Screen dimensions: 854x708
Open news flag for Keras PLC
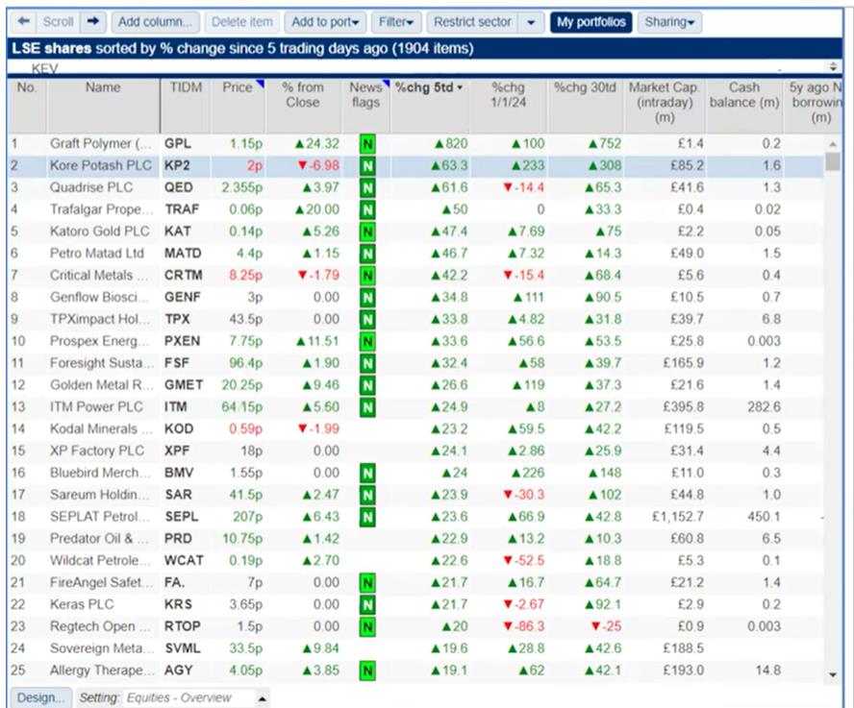[x=367, y=604]
